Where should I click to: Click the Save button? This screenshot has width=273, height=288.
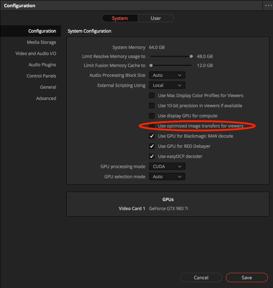247,277
